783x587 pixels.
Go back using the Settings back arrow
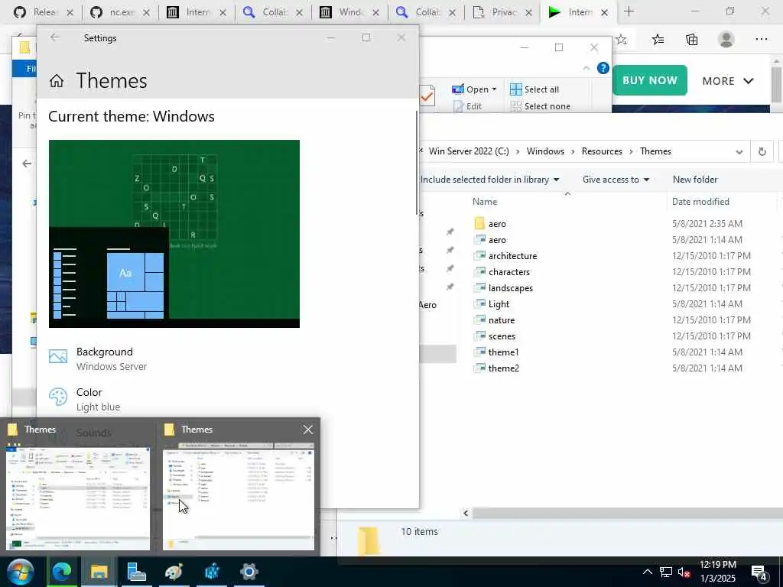tap(54, 37)
